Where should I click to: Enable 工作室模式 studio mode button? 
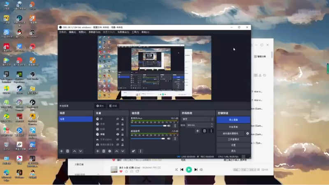[233, 139]
